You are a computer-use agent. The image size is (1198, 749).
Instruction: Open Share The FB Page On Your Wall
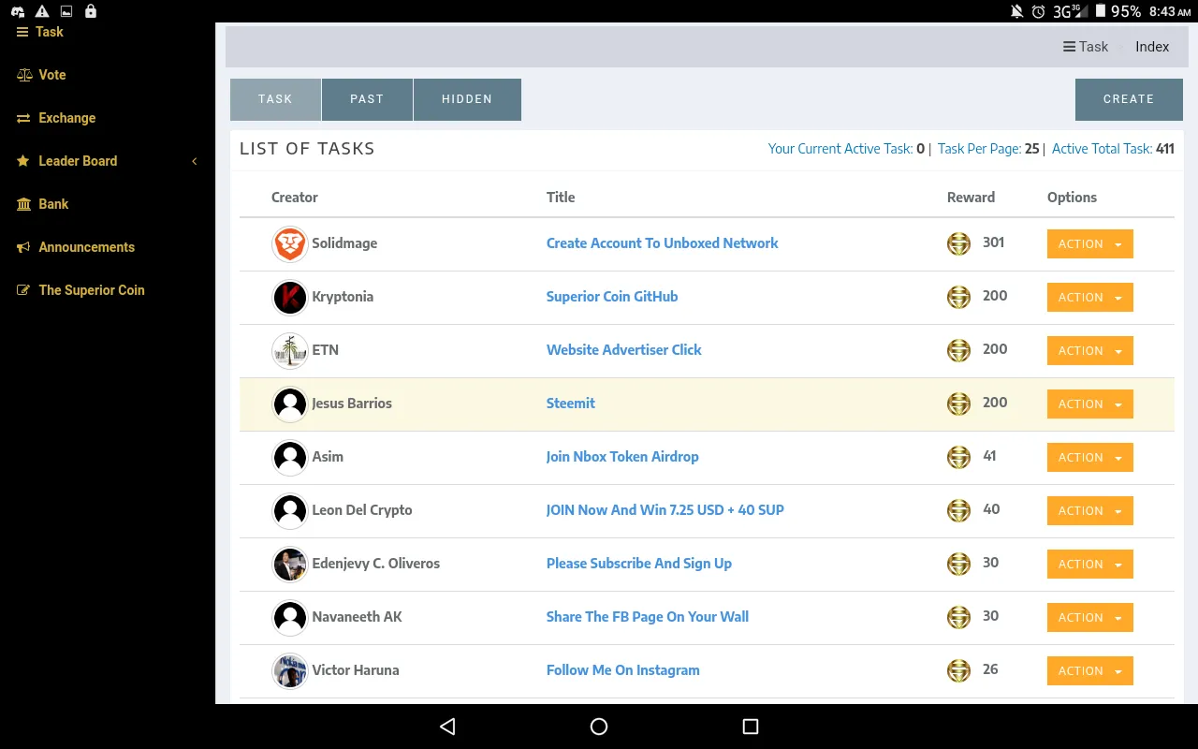tap(648, 617)
